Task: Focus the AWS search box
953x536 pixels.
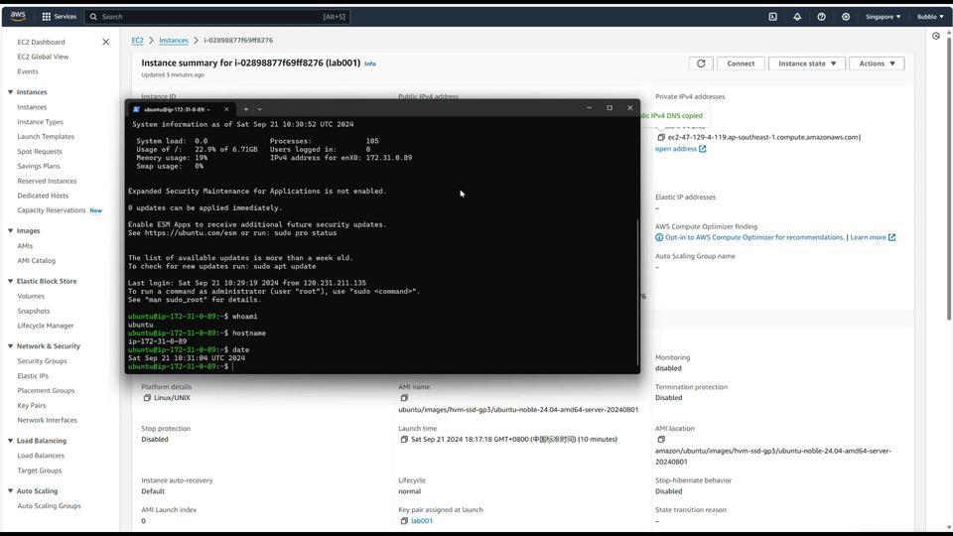Action: click(x=217, y=17)
